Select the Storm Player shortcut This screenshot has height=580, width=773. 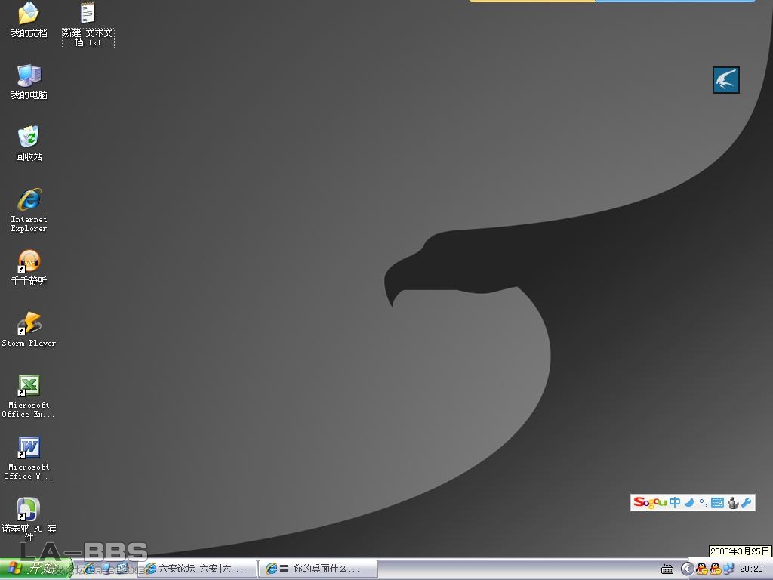[29, 323]
